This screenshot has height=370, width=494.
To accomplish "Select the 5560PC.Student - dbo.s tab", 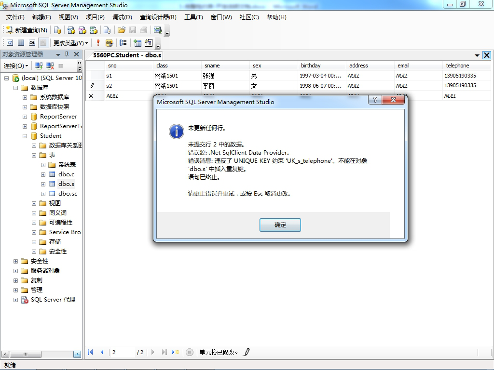I will pyautogui.click(x=127, y=55).
